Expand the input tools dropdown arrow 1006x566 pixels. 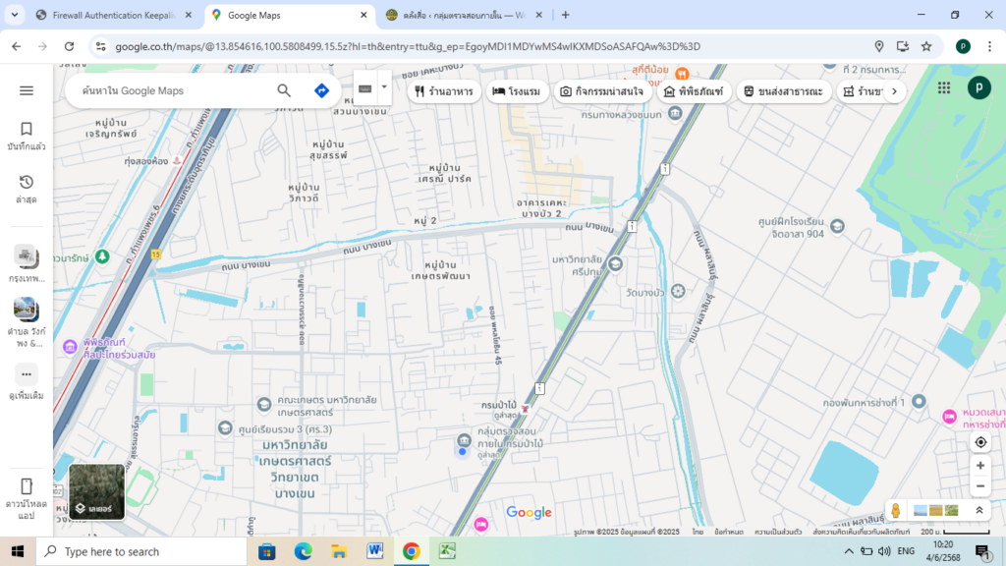coord(384,87)
